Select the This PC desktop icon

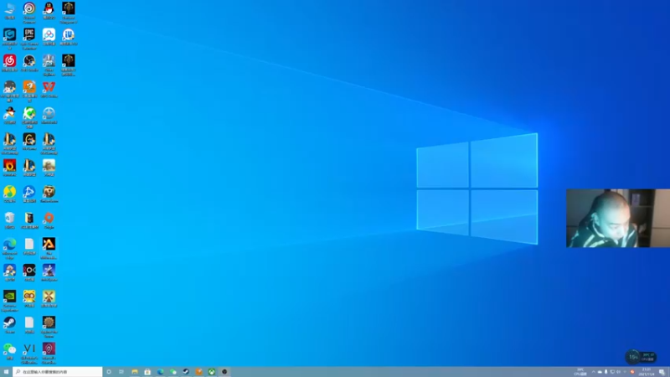click(x=9, y=8)
